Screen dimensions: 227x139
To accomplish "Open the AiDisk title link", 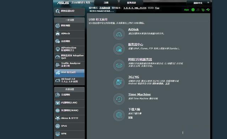I will (133, 29).
